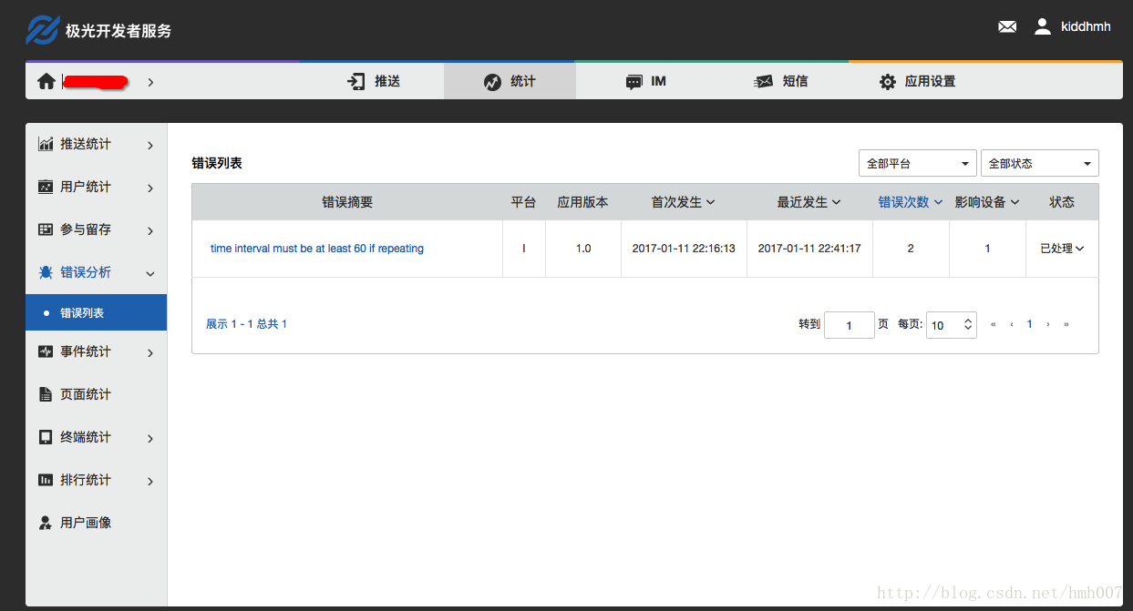Sort by 影响设备 column

986,202
